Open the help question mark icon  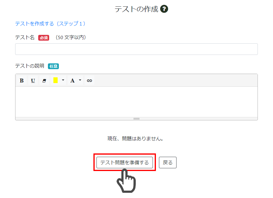click(164, 9)
